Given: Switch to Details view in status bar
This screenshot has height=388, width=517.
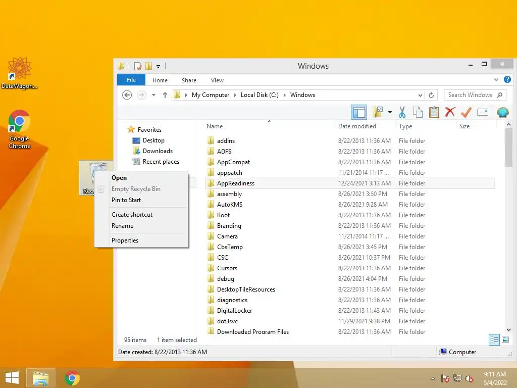Looking at the screenshot, I should click(494, 339).
